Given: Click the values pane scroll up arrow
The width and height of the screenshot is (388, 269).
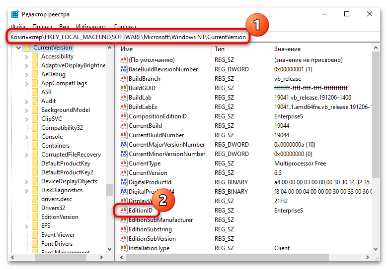Looking at the screenshot, I should click(376, 48).
